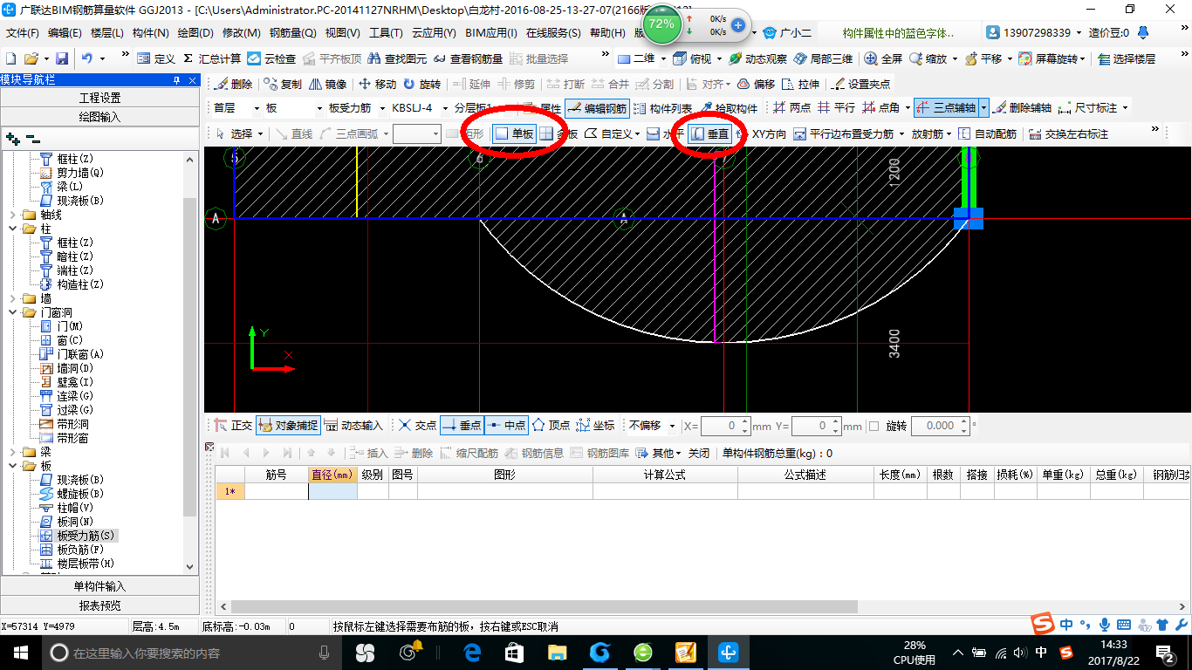The height and width of the screenshot is (670, 1192).
Task: Open the 绘图(D) menu
Action: [195, 33]
